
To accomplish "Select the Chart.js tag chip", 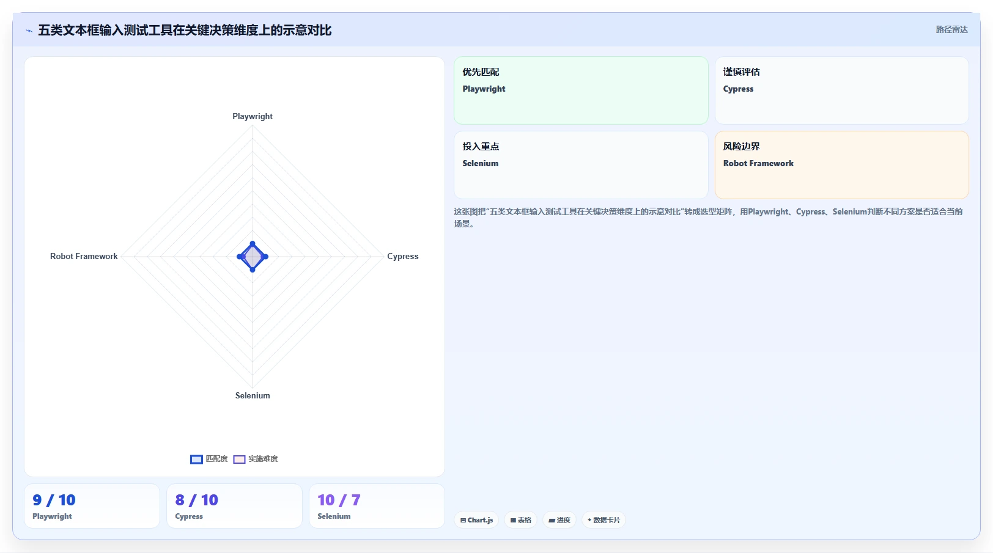I will 476,520.
